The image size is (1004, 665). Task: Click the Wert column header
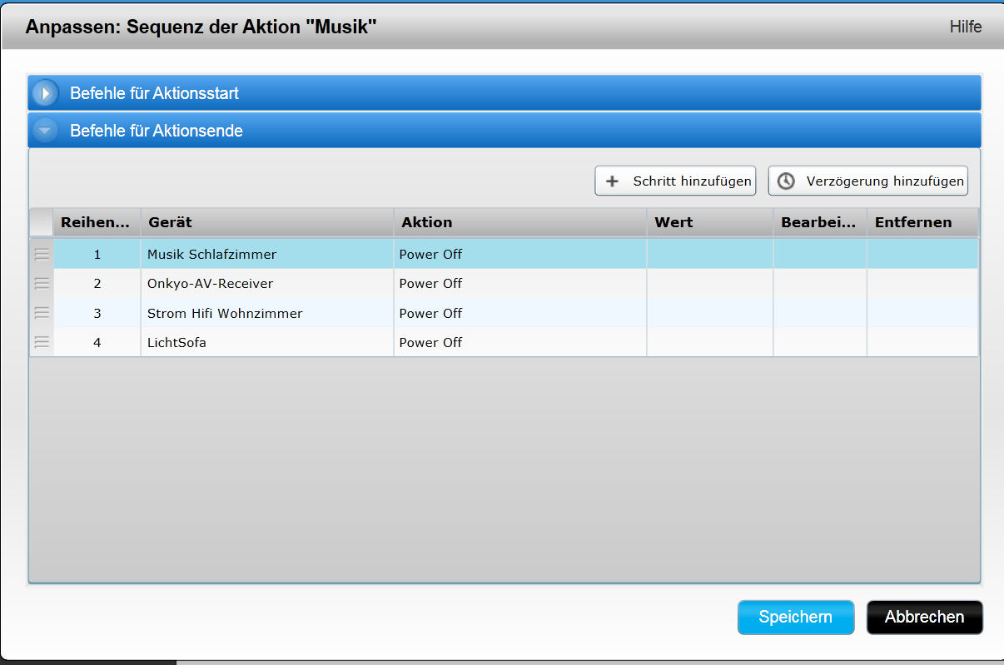coord(709,222)
